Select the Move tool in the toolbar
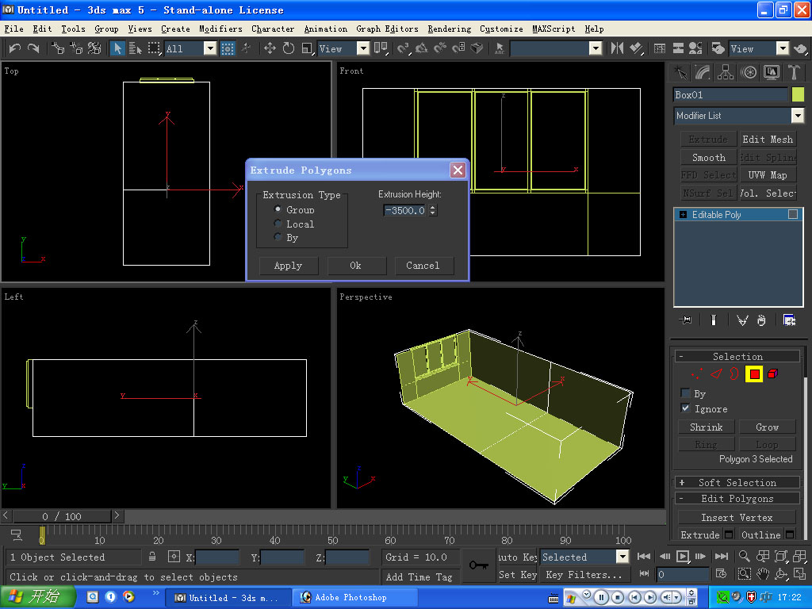The width and height of the screenshot is (812, 609). [270, 48]
